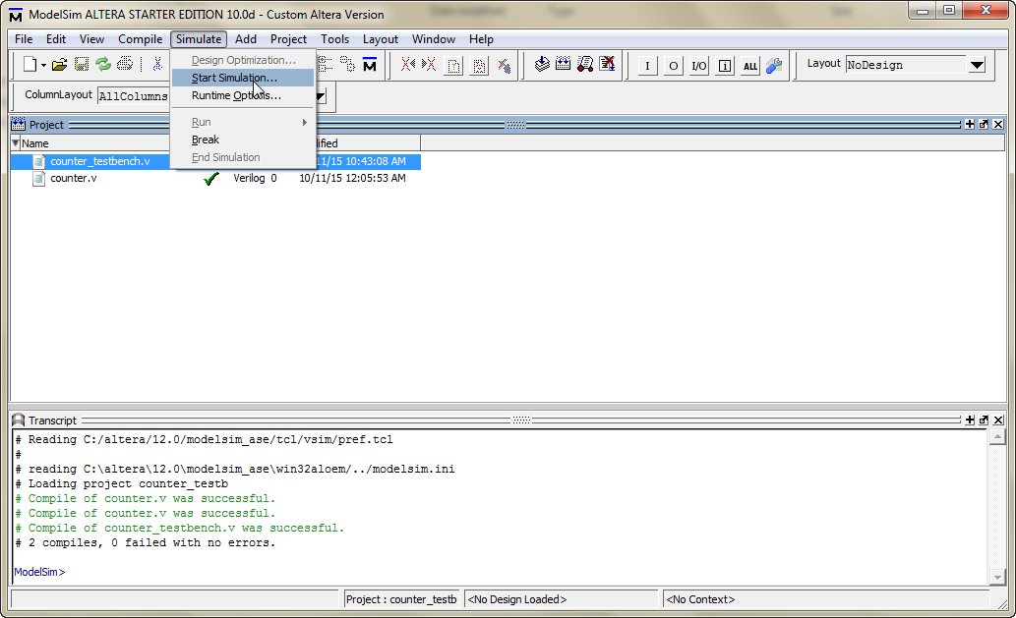The width and height of the screenshot is (1016, 618).
Task: Click the Transcript panel title icon
Action: (x=18, y=420)
